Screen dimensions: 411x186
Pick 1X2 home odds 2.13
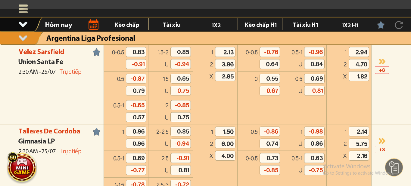(225, 52)
